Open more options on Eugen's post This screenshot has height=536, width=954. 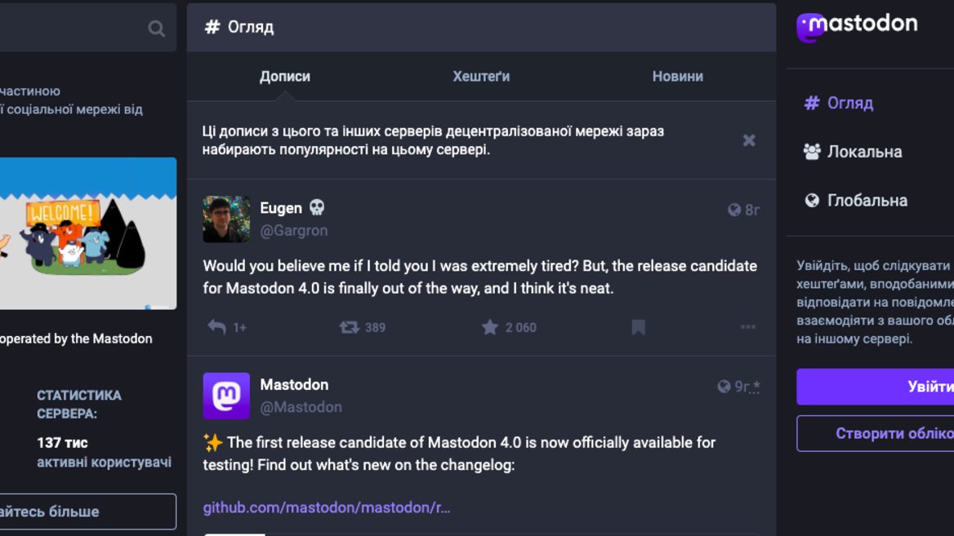(747, 327)
